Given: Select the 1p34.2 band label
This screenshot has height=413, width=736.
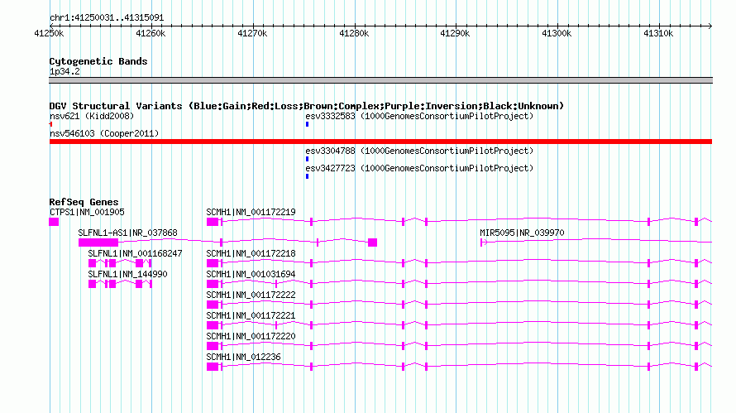Looking at the screenshot, I should click(65, 71).
